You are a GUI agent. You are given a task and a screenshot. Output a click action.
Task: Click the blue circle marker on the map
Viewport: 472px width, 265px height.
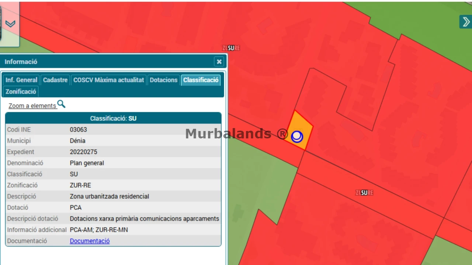[x=297, y=137]
